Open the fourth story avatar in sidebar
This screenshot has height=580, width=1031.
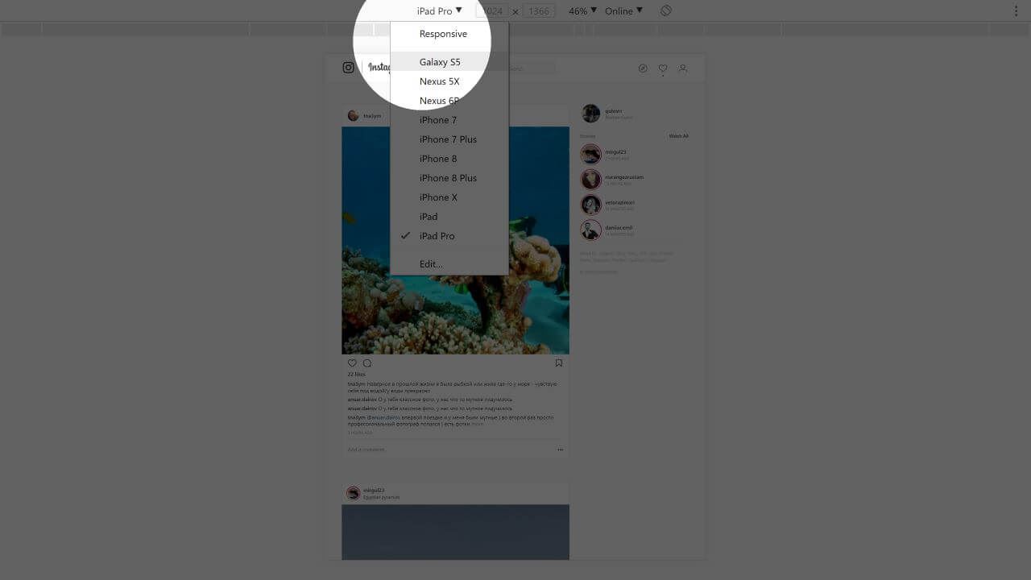pos(591,230)
